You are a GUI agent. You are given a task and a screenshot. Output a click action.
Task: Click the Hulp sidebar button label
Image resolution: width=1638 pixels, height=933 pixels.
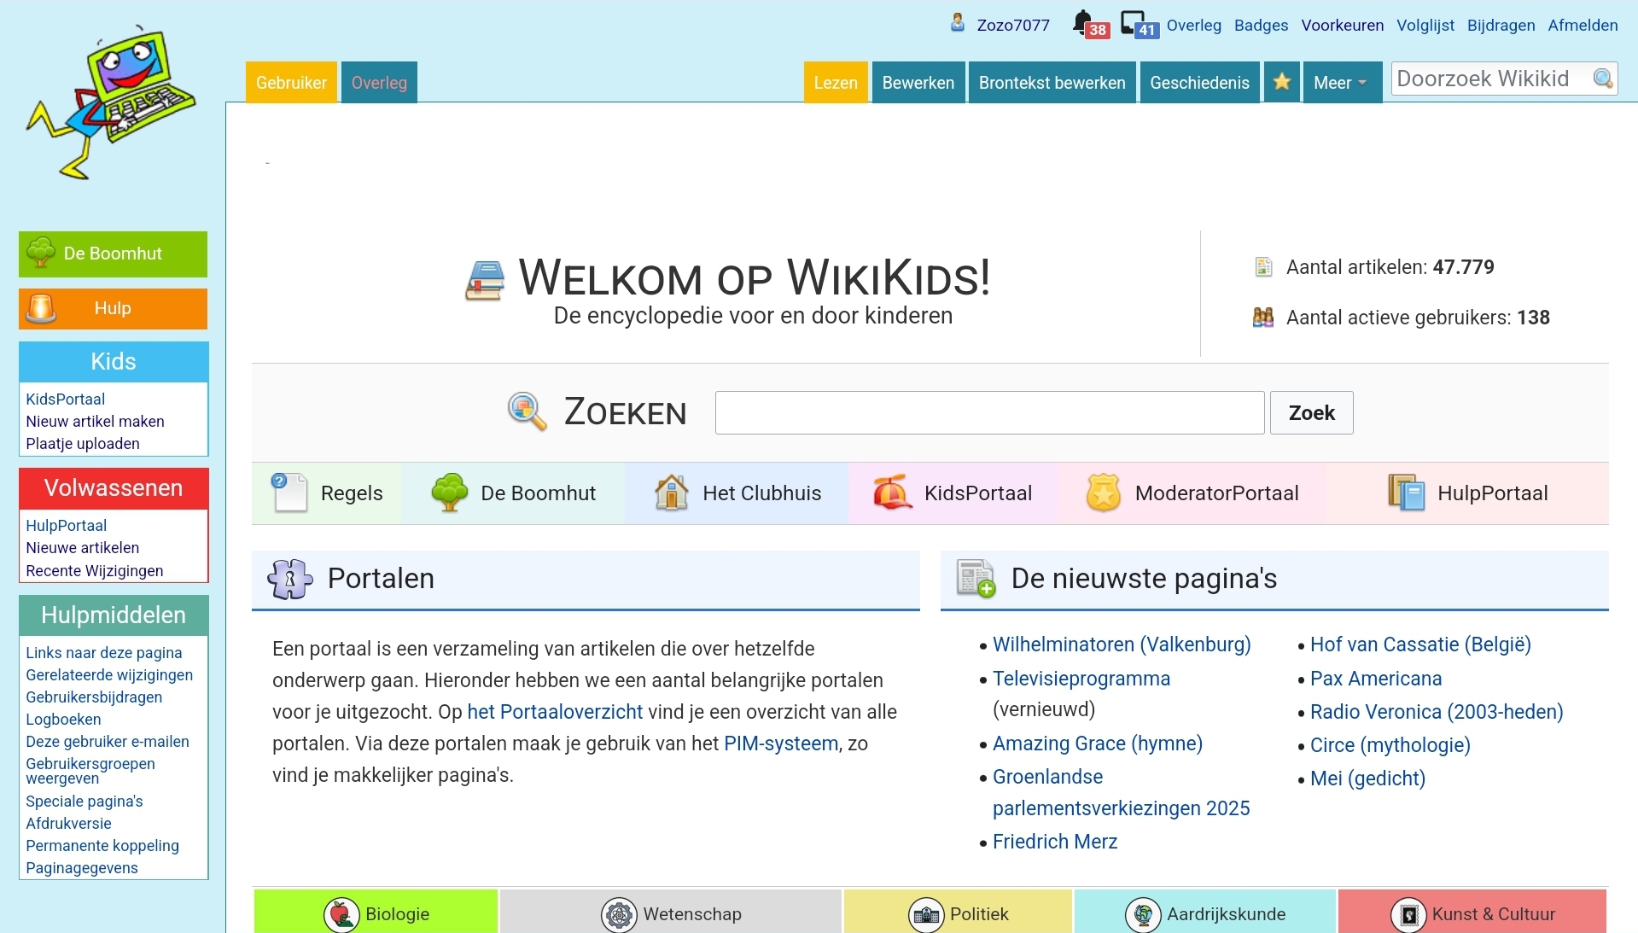113,308
